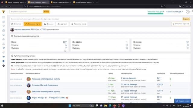Click the 21 hours 1 minute period
The height and width of the screenshot is (108, 193).
click(129, 97)
